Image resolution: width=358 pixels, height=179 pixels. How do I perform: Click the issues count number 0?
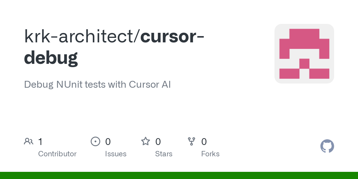(108, 142)
